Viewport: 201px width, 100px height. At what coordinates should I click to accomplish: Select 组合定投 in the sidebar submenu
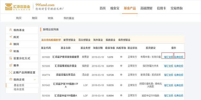19,89
